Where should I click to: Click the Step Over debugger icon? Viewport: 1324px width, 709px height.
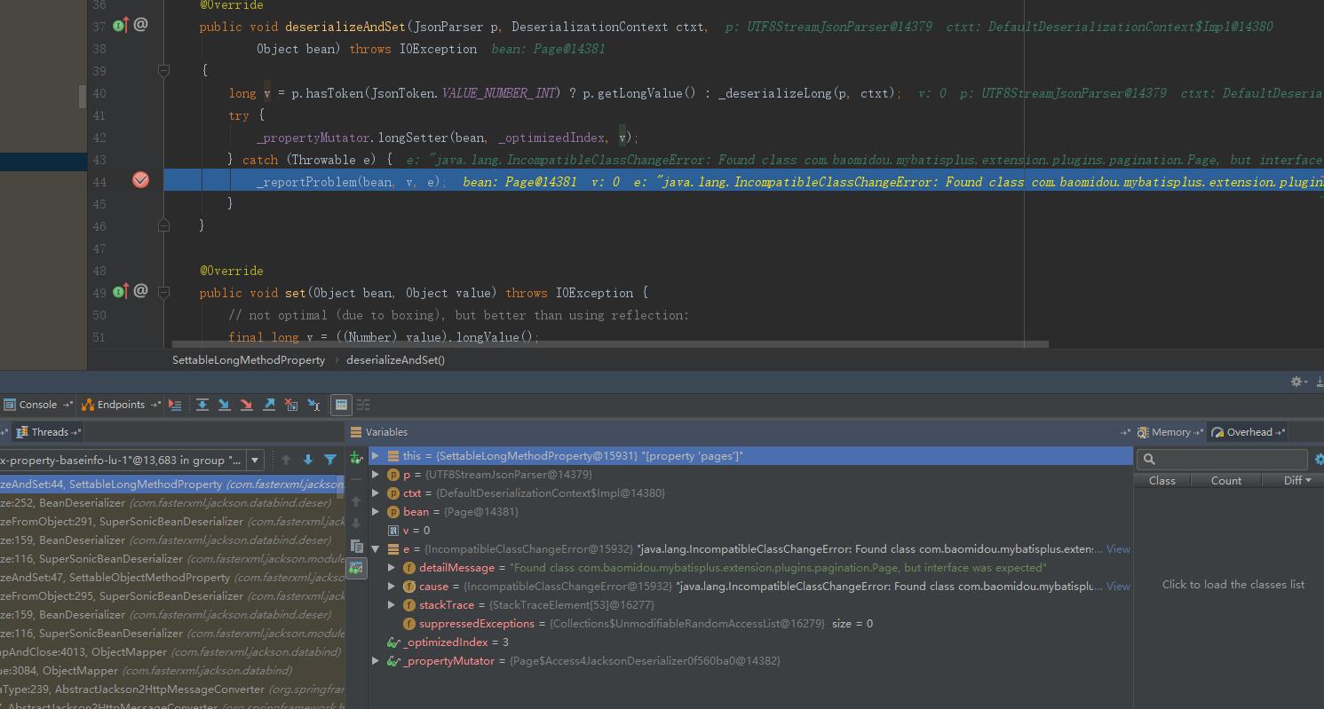click(202, 405)
